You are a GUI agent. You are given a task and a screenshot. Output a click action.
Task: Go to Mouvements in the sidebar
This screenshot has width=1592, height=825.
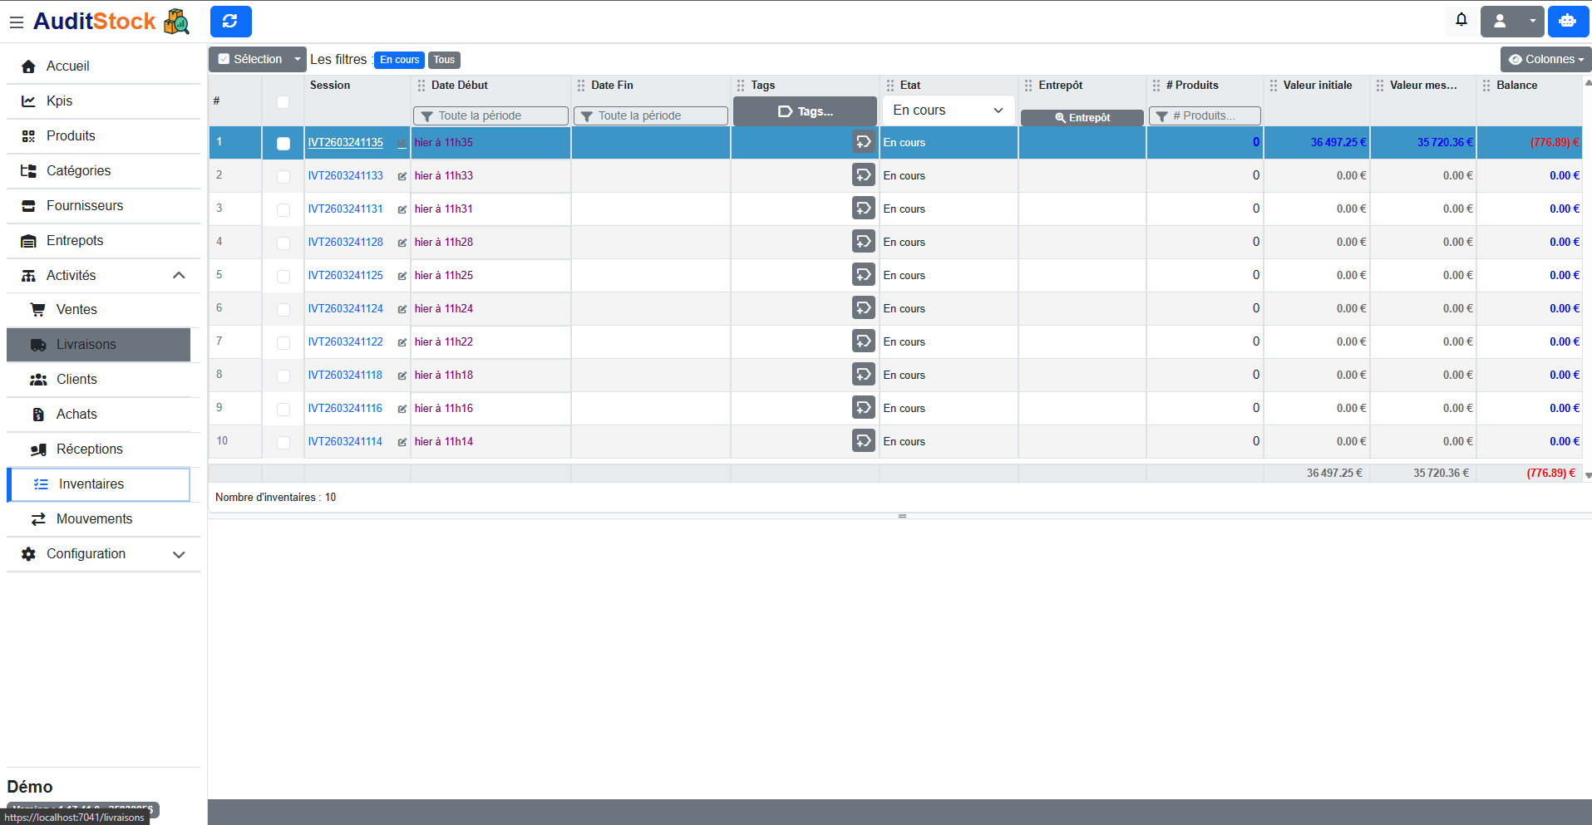pyautogui.click(x=94, y=519)
